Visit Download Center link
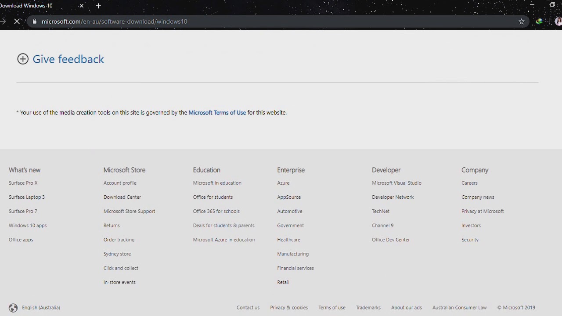The image size is (562, 316). pos(122,197)
